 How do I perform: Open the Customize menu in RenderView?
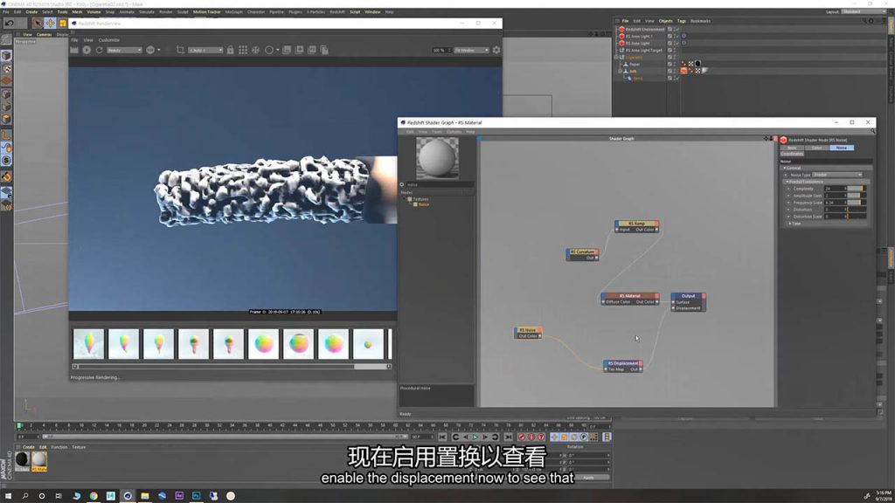[x=108, y=40]
